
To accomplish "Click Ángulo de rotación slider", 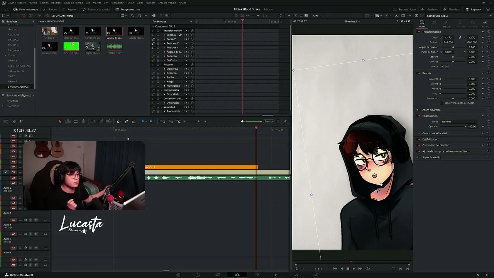I will (453, 47).
